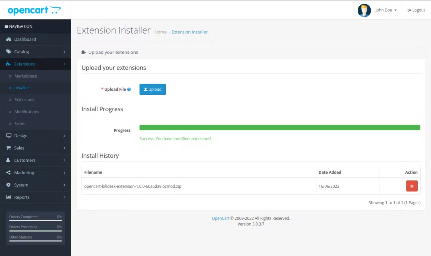Click the Sales shopping cart icon
This screenshot has width=431, height=256.
[x=9, y=148]
